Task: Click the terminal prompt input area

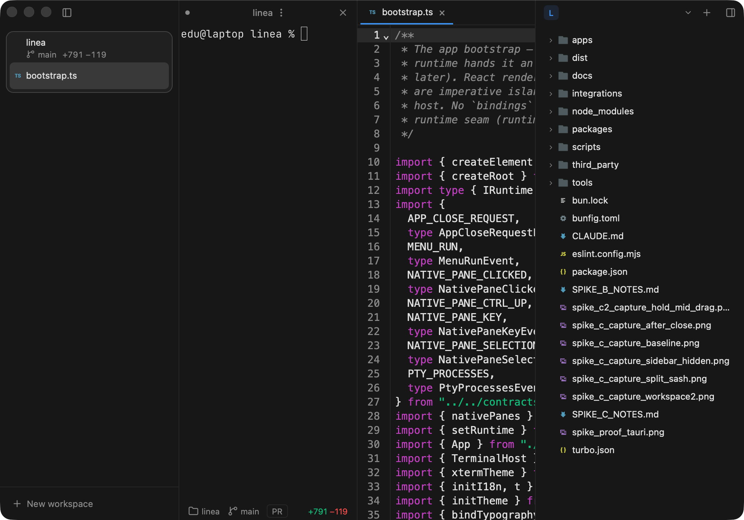Action: pyautogui.click(x=304, y=34)
